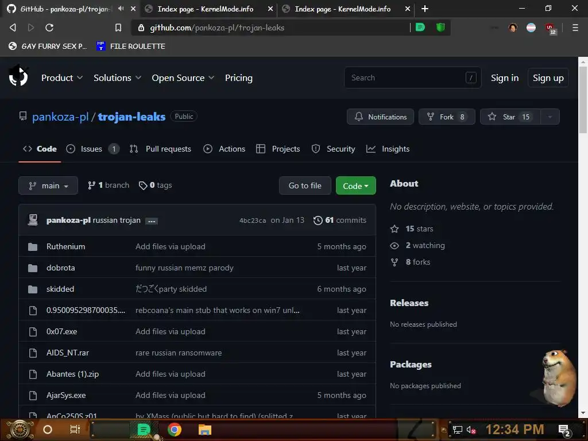Switch to the Code tab

click(x=40, y=149)
